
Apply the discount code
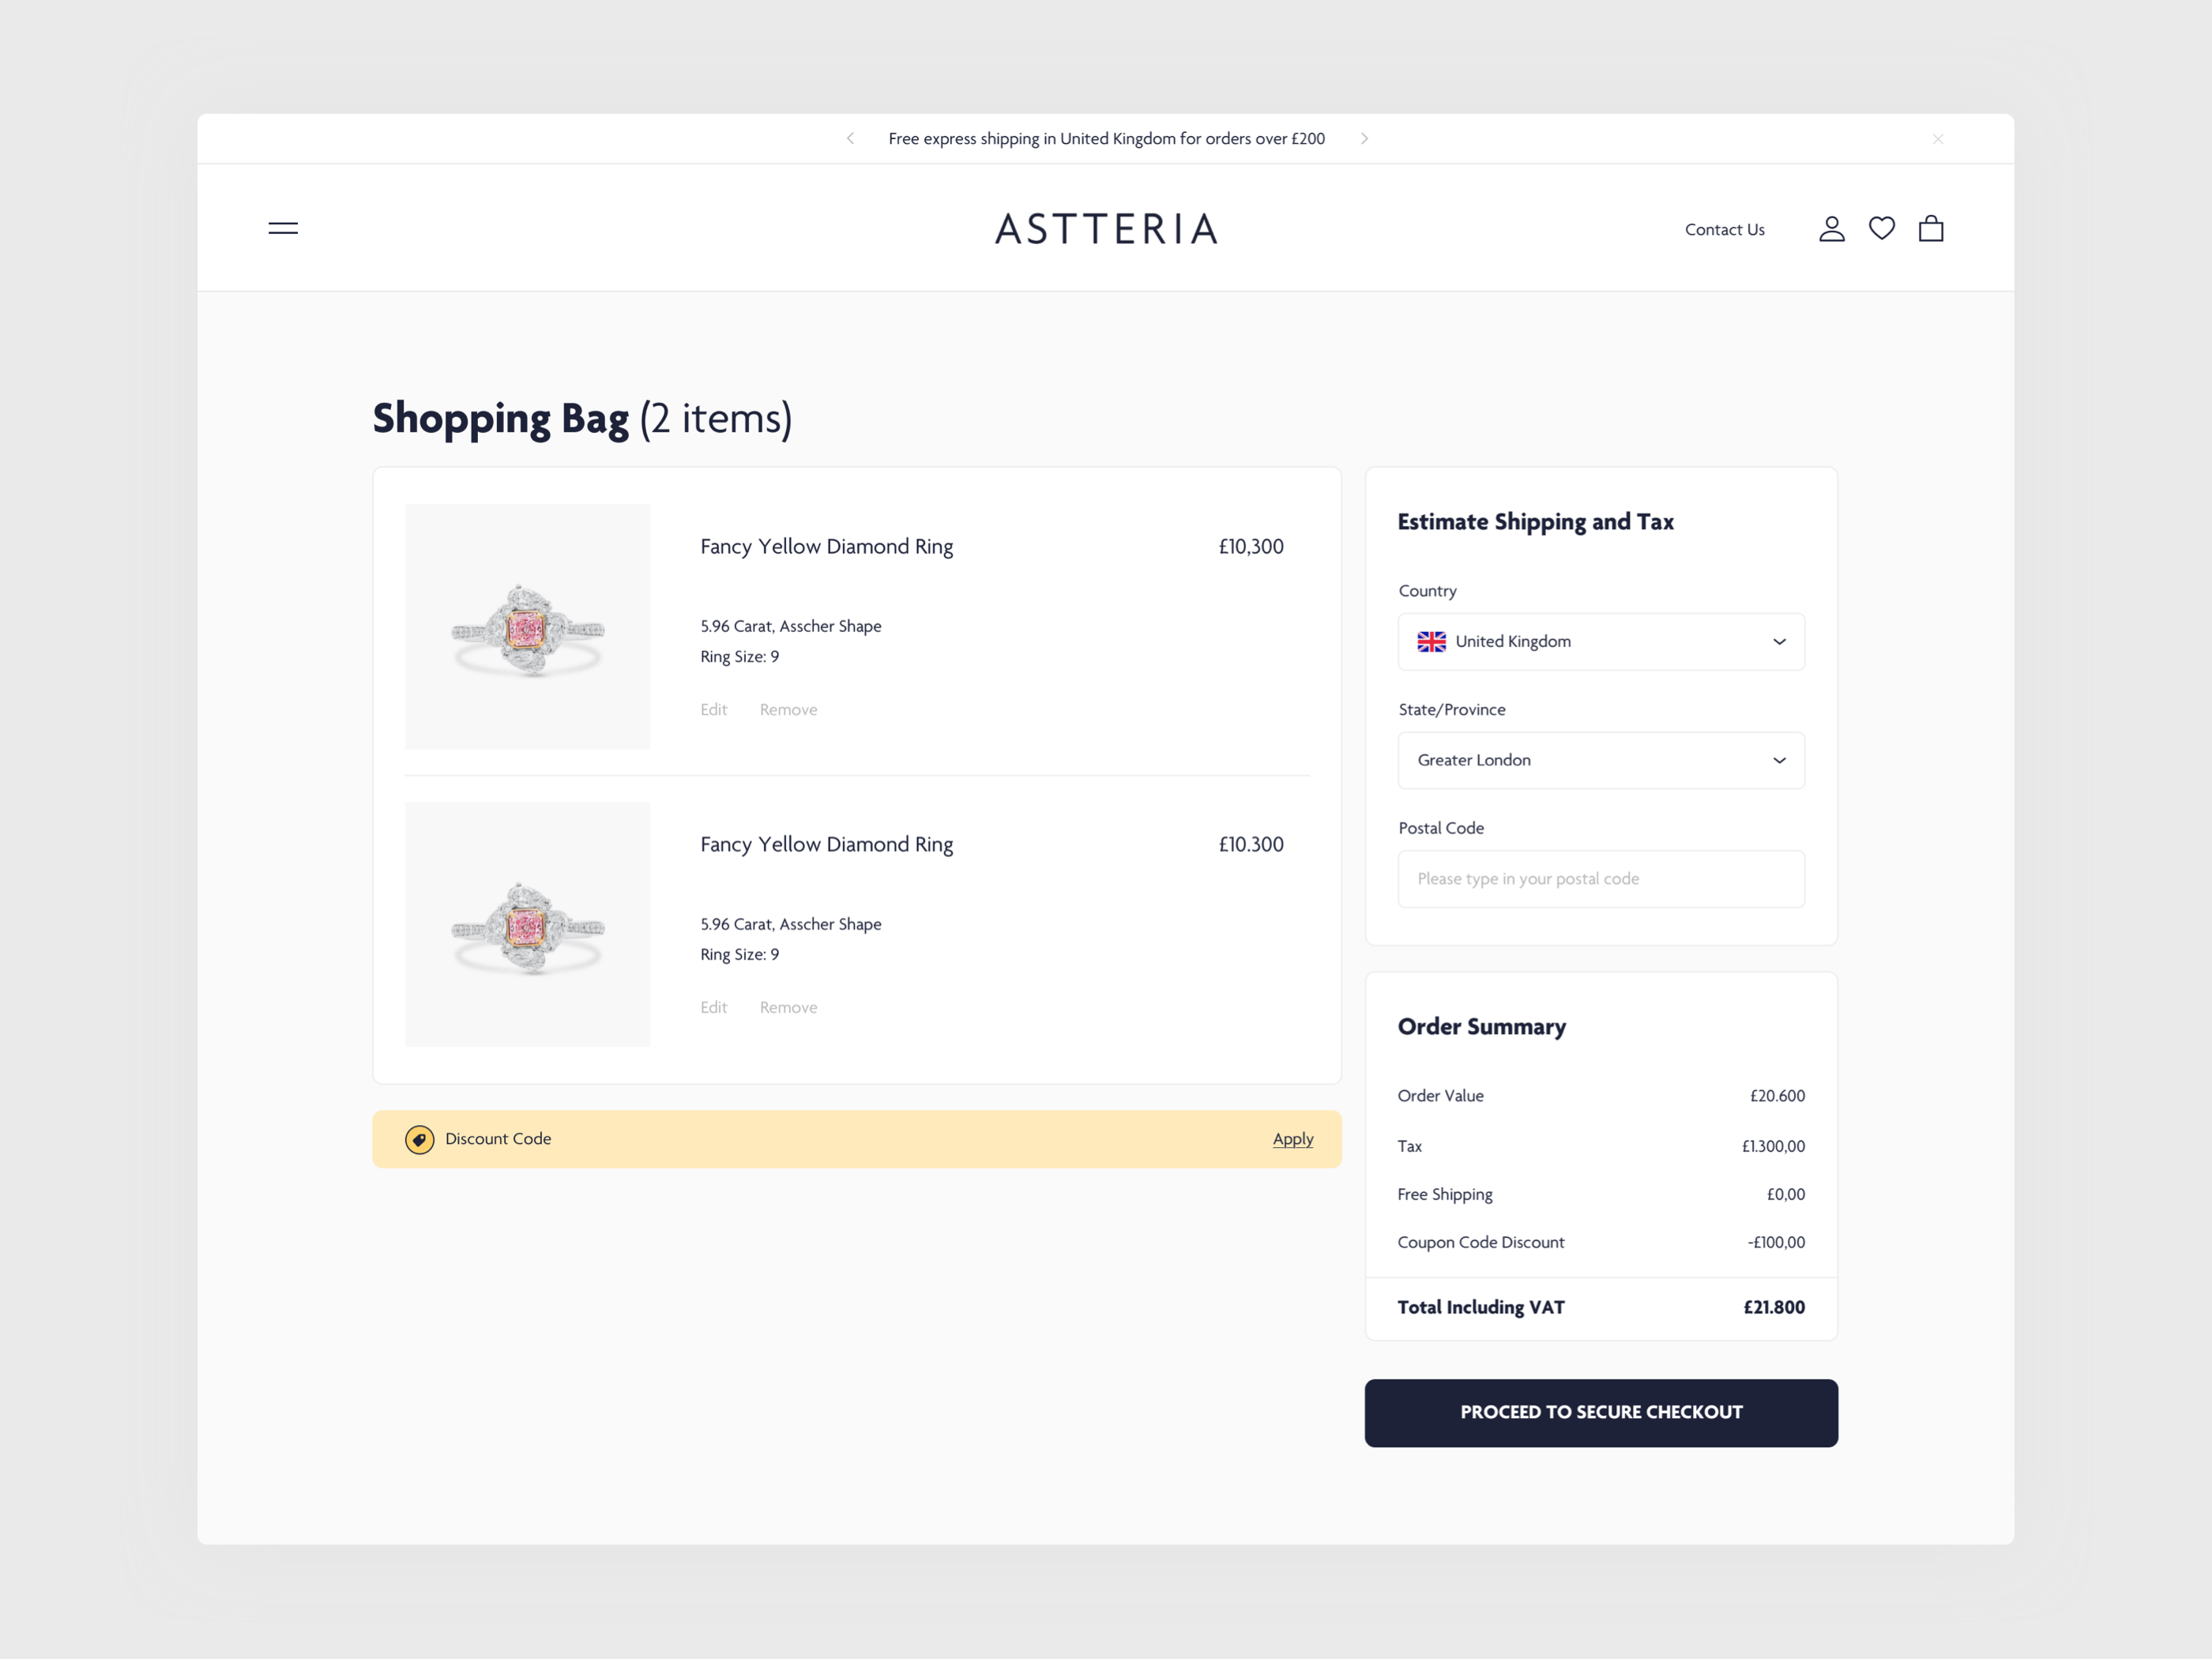click(x=1292, y=1139)
